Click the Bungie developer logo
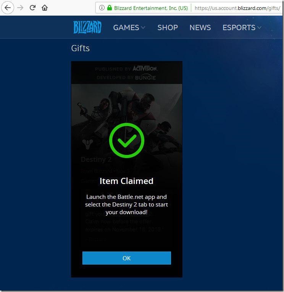The image size is (284, 292). point(145,77)
